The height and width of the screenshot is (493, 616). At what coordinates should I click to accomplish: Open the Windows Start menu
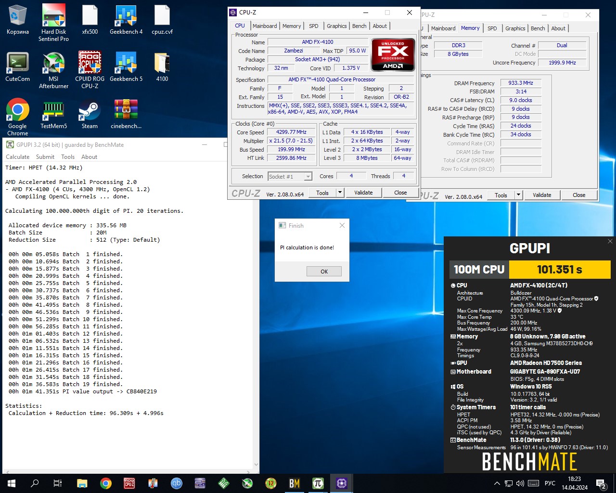click(x=12, y=483)
